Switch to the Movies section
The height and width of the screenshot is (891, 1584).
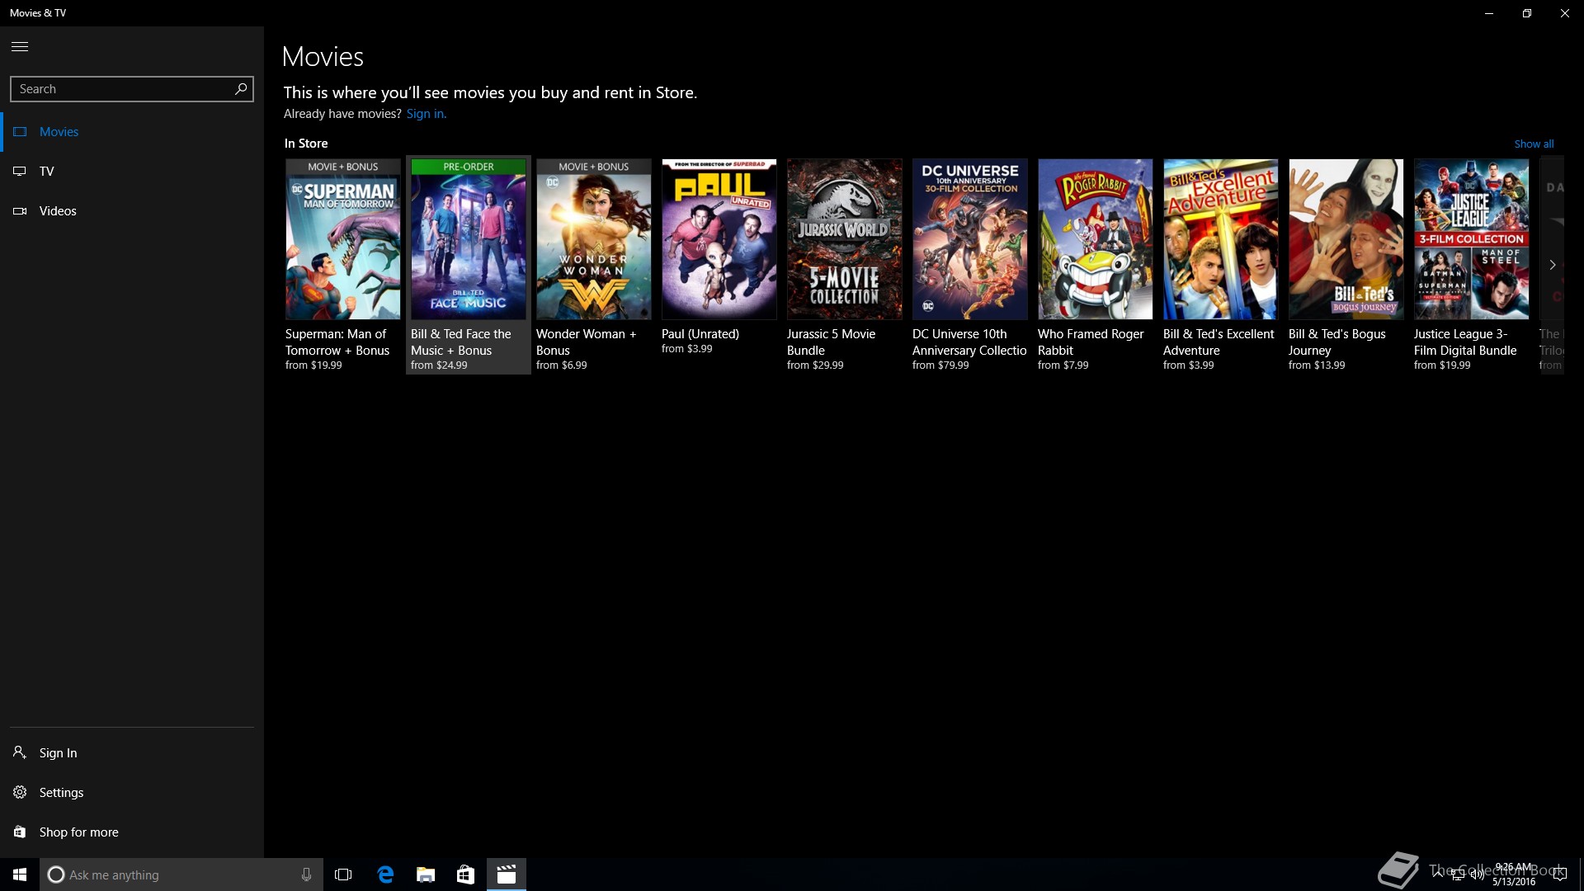pyautogui.click(x=132, y=131)
